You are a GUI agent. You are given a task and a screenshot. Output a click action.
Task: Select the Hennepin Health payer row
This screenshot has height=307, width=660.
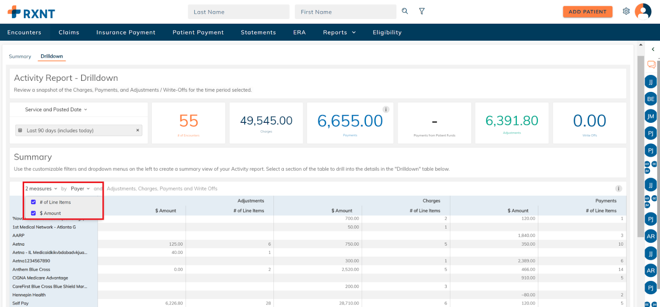(x=29, y=295)
